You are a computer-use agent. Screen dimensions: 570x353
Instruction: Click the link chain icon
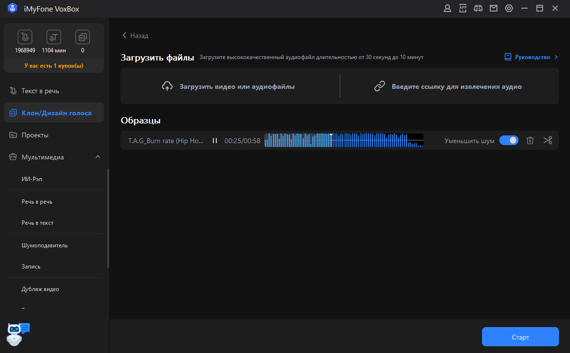point(380,86)
